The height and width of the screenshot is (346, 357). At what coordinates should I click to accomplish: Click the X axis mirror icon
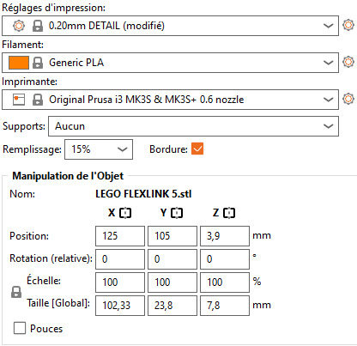point(125,213)
